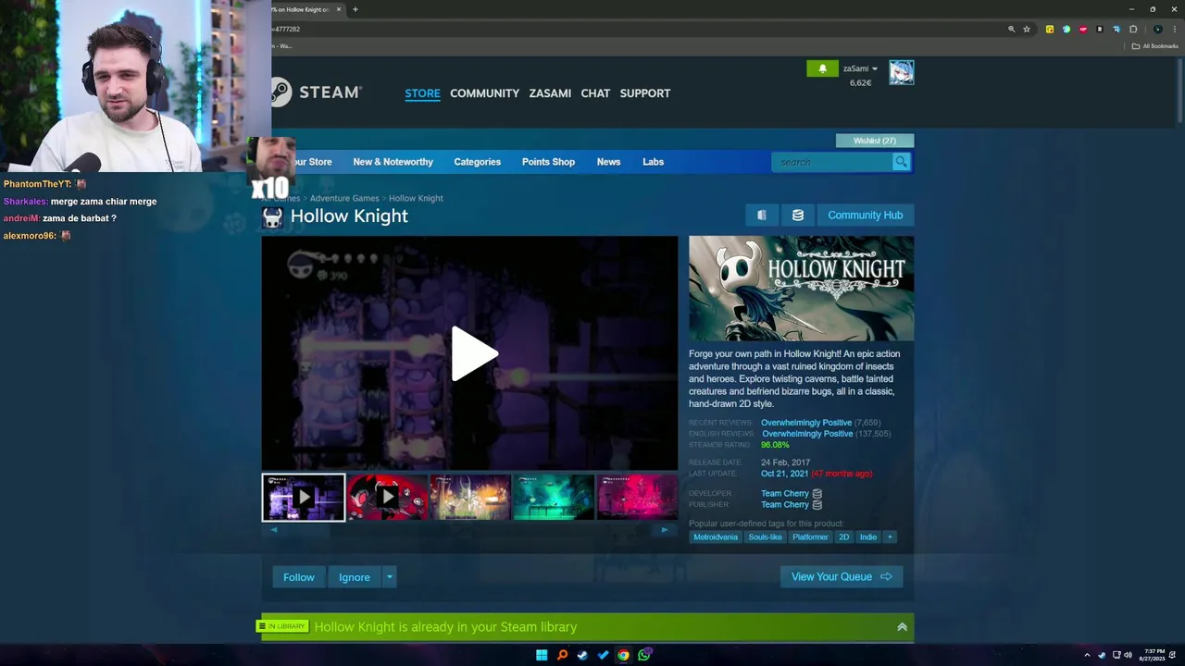Show more tags with the plus button

pyautogui.click(x=890, y=537)
